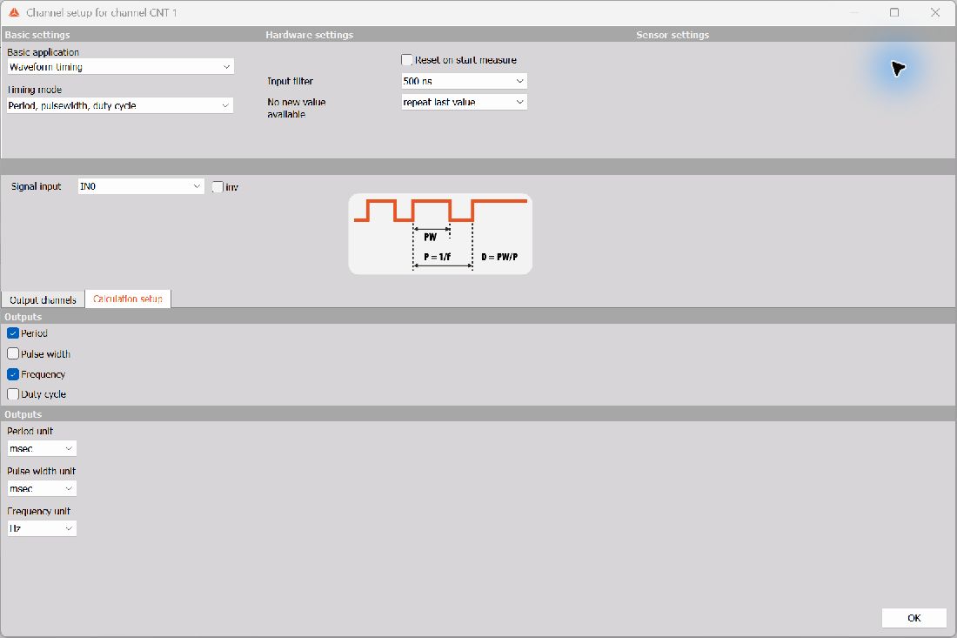This screenshot has height=638, width=957.
Task: Enable Reset on start measure checkbox
Action: point(406,60)
